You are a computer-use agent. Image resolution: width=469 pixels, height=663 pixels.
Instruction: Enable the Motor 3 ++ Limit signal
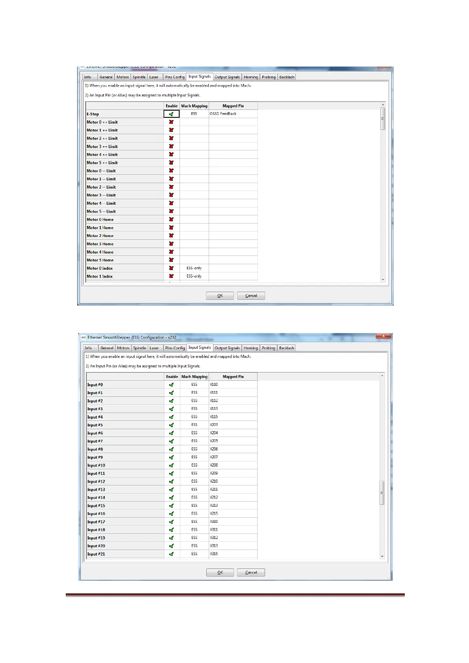pyautogui.click(x=171, y=146)
